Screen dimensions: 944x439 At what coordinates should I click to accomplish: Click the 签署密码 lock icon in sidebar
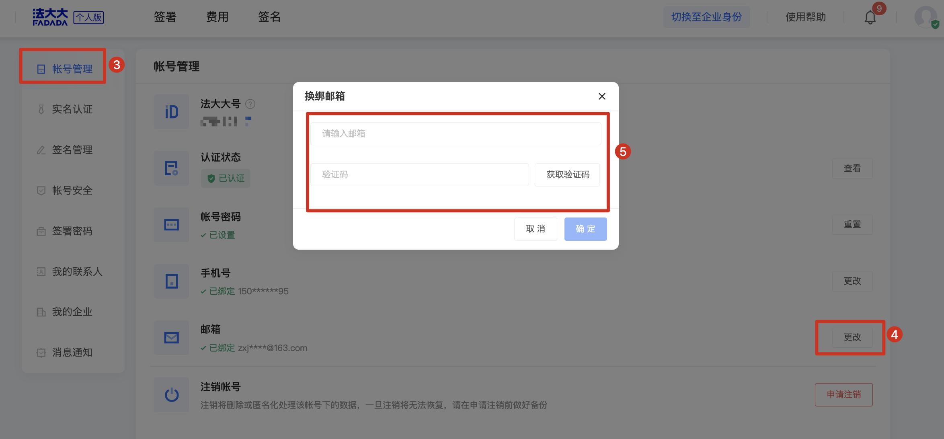tap(41, 231)
